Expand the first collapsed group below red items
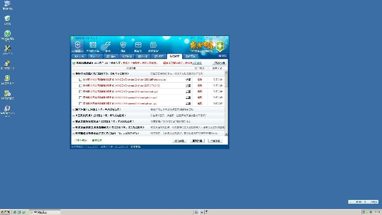Viewport: 382px width, 215px height. coord(73,109)
